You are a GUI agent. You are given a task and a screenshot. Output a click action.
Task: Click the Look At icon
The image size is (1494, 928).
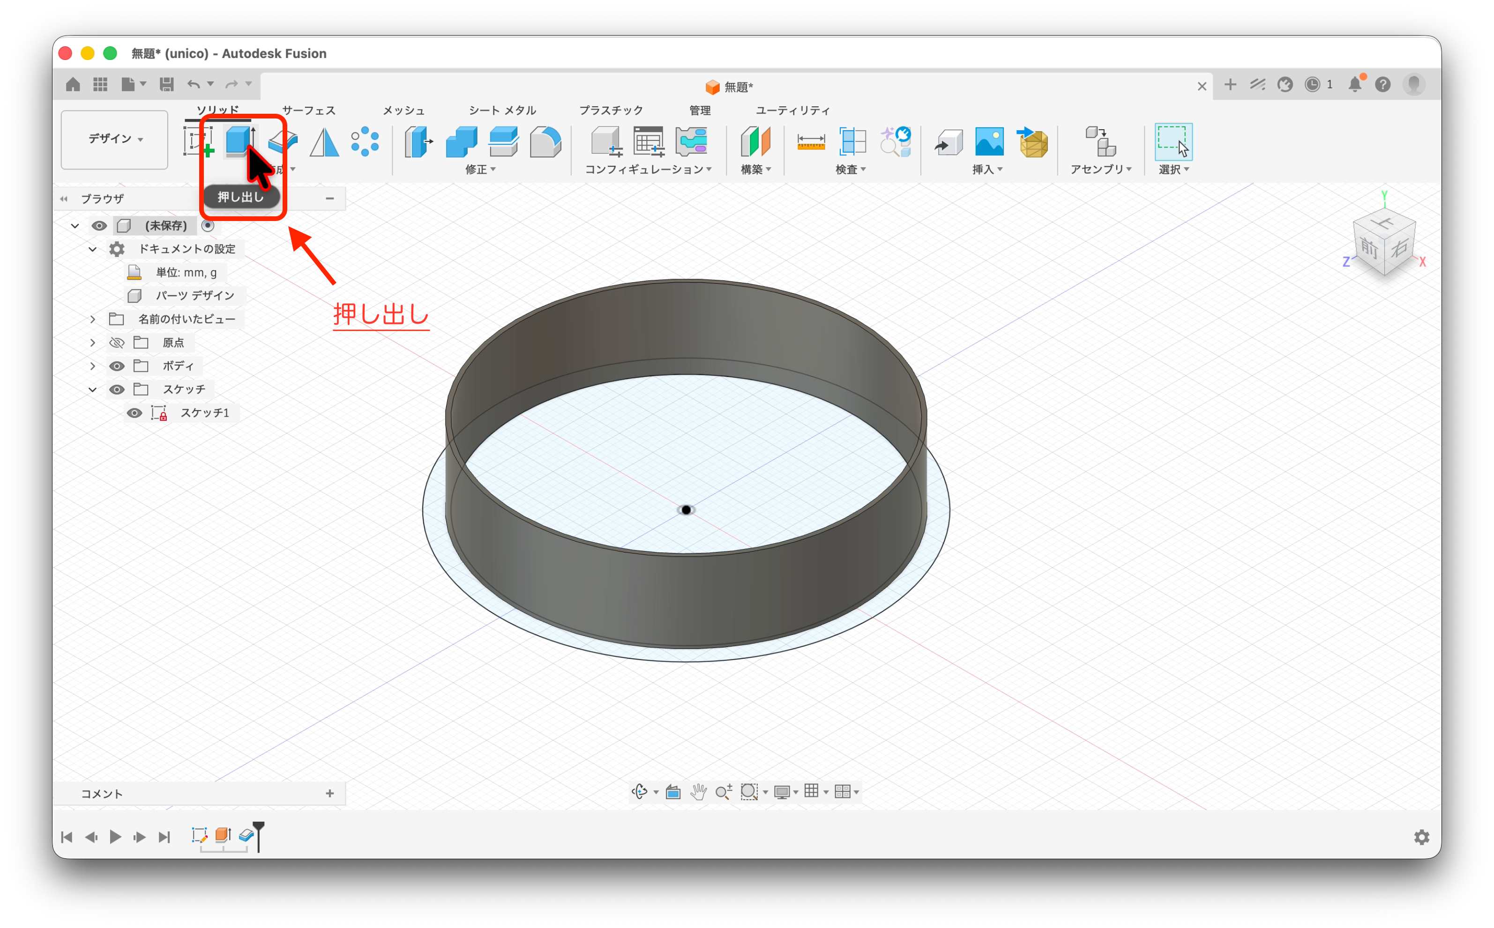click(x=673, y=792)
